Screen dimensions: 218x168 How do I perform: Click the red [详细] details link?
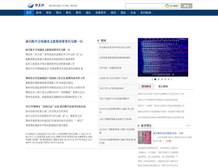pos(169,141)
